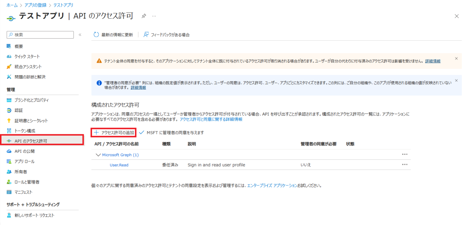The image size is (465, 225).
Task: Collapse the sidebar with the chevron
Action: point(80,35)
